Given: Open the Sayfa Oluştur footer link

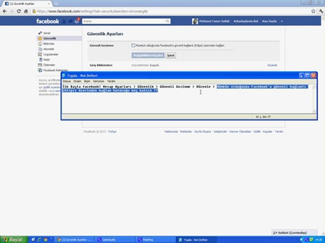Looking at the screenshot, I should click(x=203, y=132).
